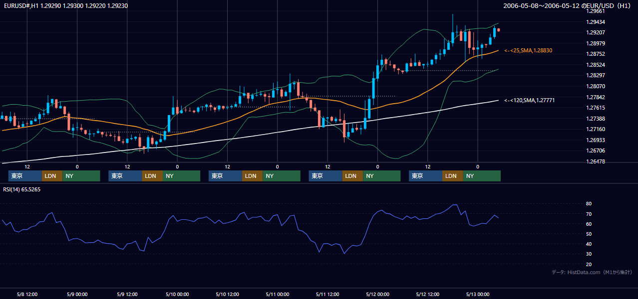Click the RSI scale value 70
Image resolution: width=638 pixels, height=299 pixels.
(x=589, y=214)
